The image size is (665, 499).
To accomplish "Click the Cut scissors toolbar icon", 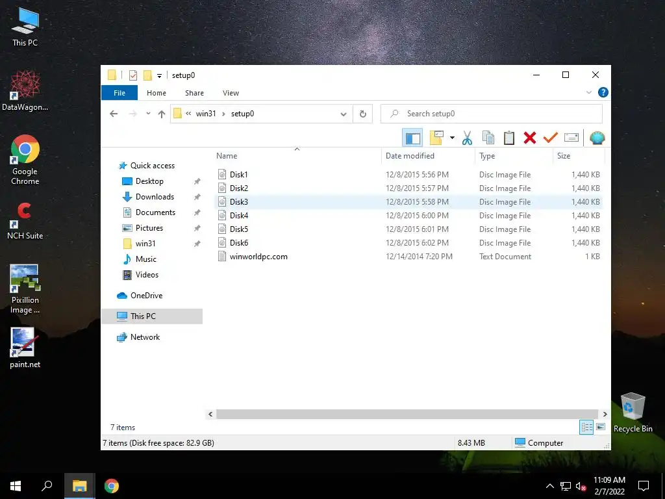I will point(467,138).
